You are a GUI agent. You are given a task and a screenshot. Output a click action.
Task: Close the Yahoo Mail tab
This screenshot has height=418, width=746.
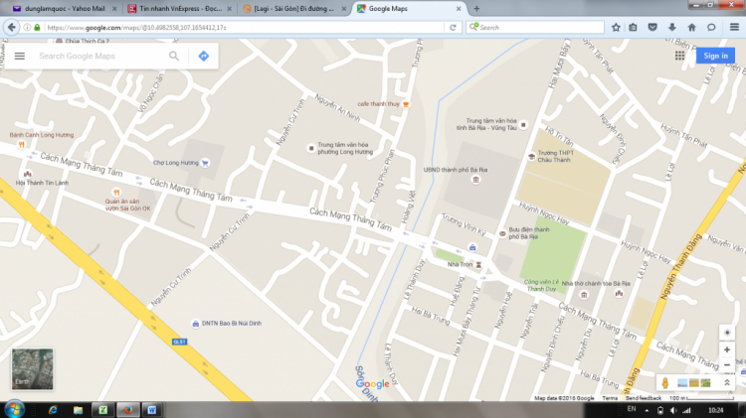[114, 9]
